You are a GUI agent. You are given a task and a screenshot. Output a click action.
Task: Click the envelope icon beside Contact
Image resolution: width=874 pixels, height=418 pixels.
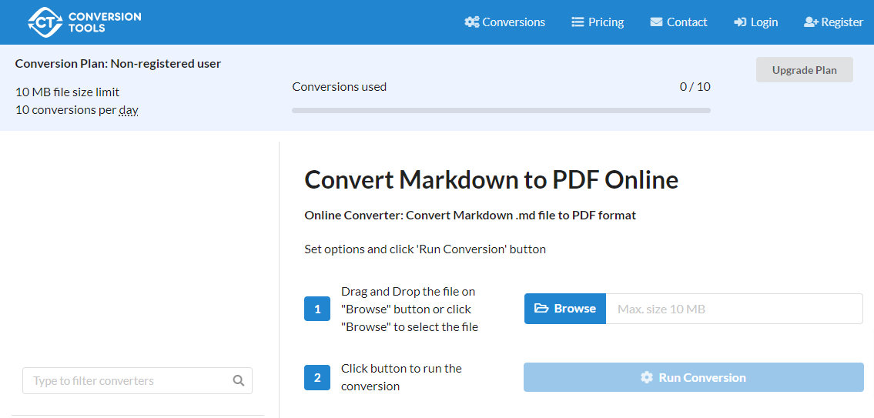657,22
